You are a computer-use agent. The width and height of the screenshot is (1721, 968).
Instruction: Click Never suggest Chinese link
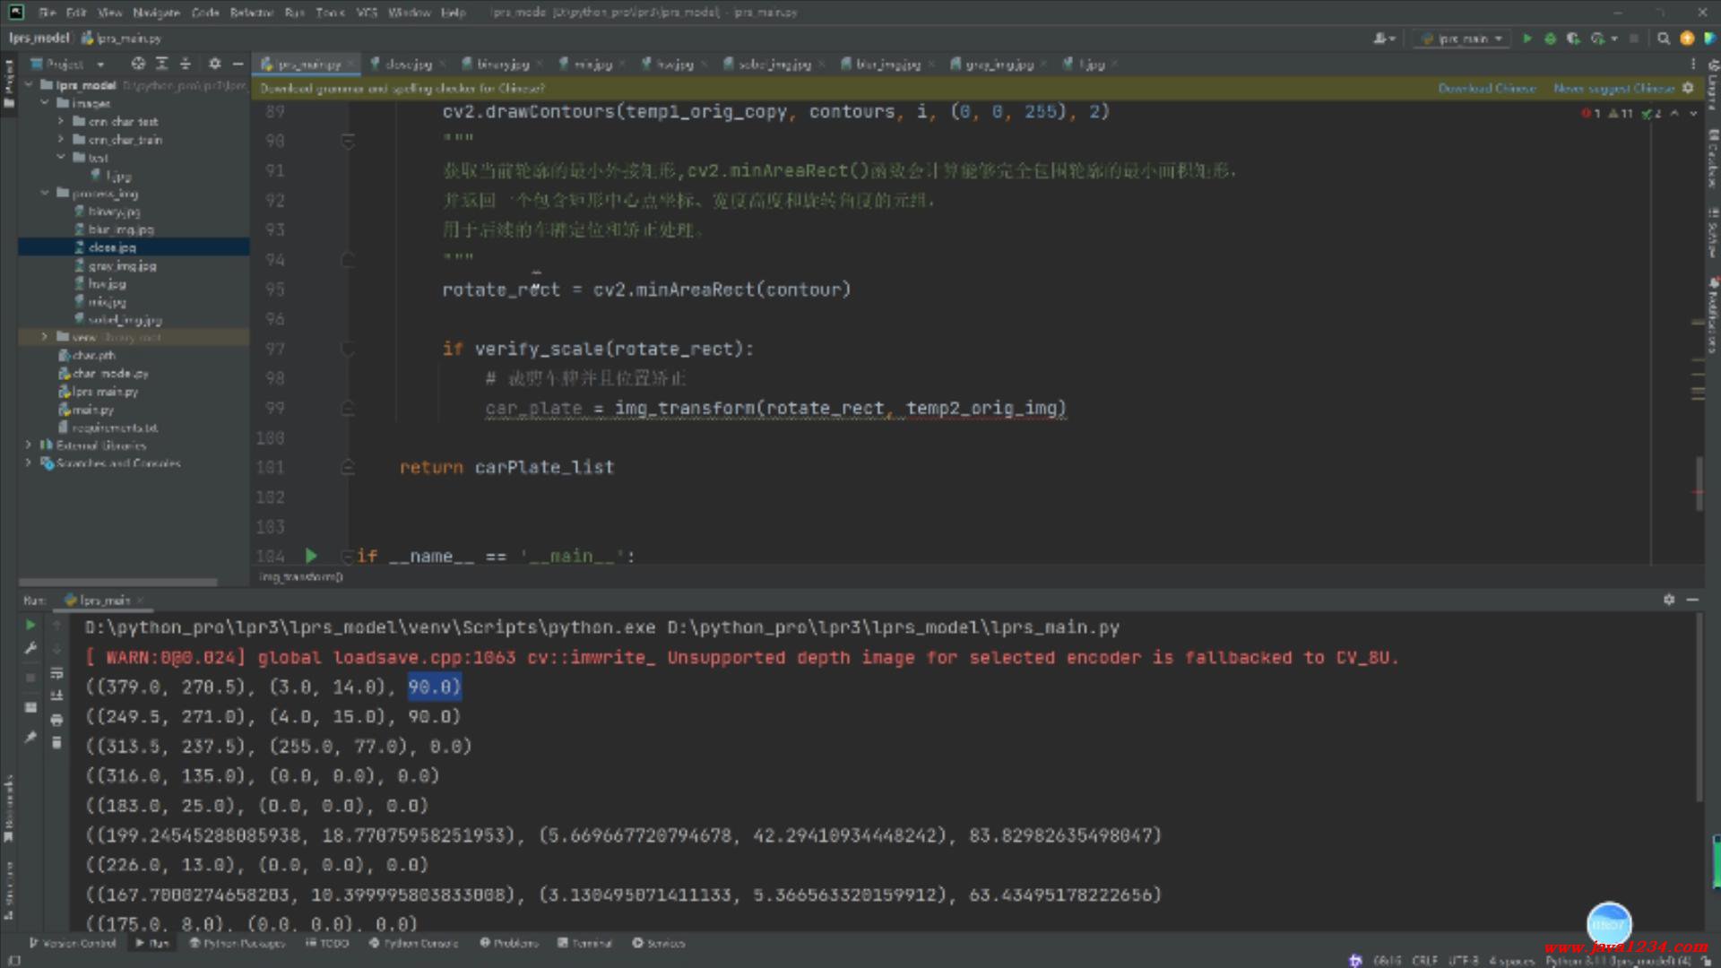[x=1613, y=88]
